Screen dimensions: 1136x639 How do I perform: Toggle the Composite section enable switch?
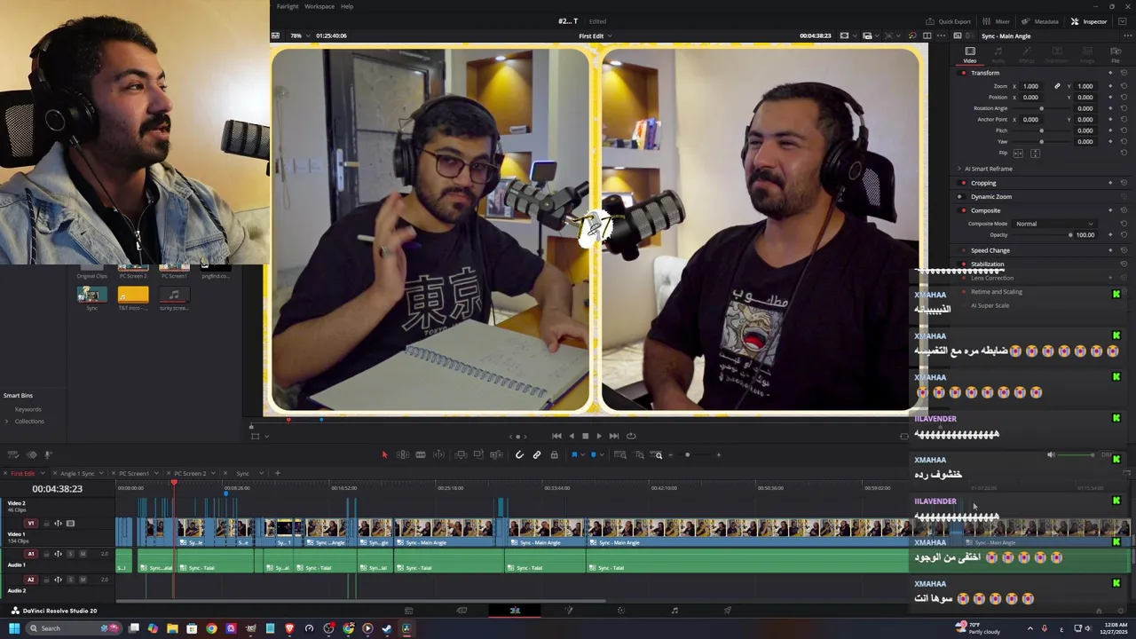pyautogui.click(x=963, y=210)
